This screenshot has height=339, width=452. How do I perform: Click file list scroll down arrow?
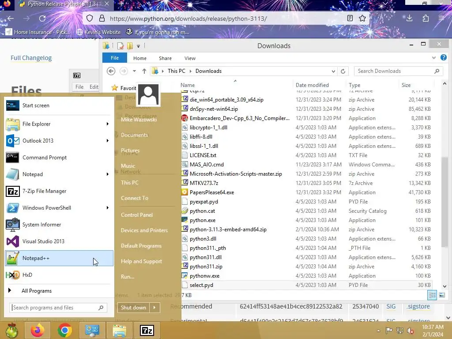pos(444,286)
